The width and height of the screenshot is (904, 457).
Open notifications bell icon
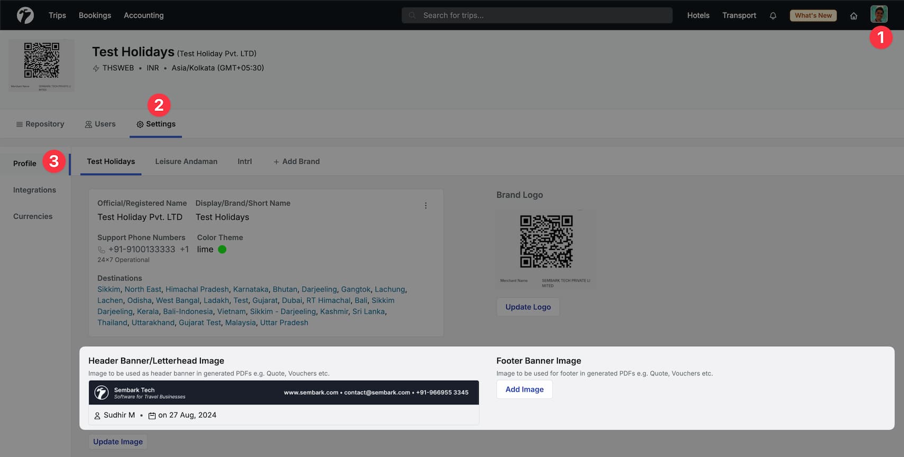tap(773, 16)
